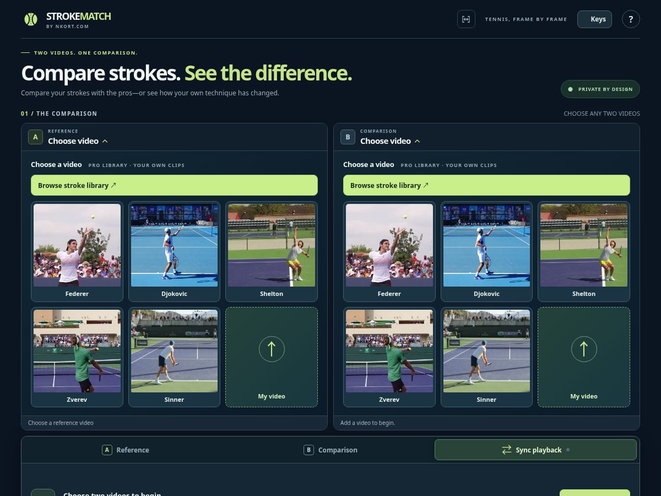
Task: Click the A badge in the Reference panel header
Action: [x=35, y=137]
